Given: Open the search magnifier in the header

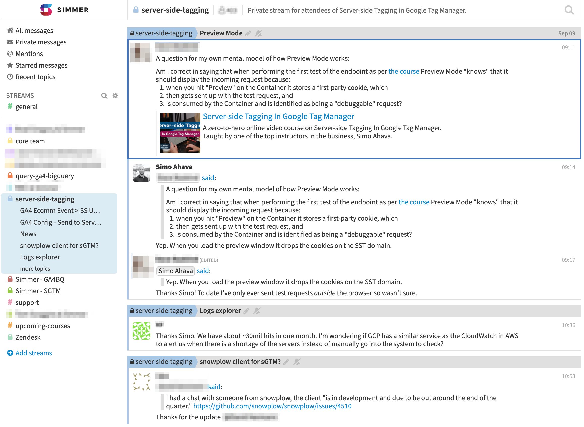Looking at the screenshot, I should tap(569, 10).
